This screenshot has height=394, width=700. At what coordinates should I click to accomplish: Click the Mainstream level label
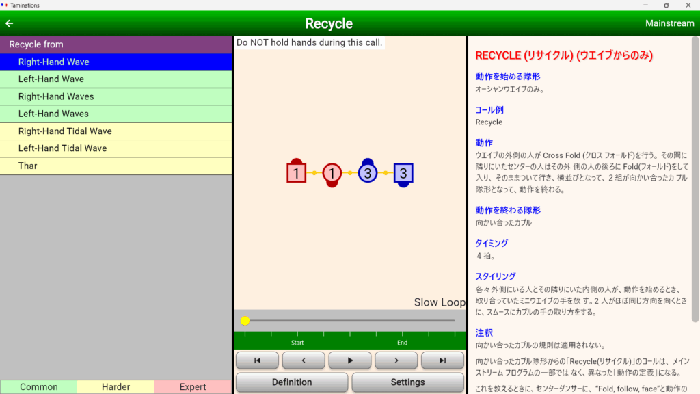click(669, 23)
